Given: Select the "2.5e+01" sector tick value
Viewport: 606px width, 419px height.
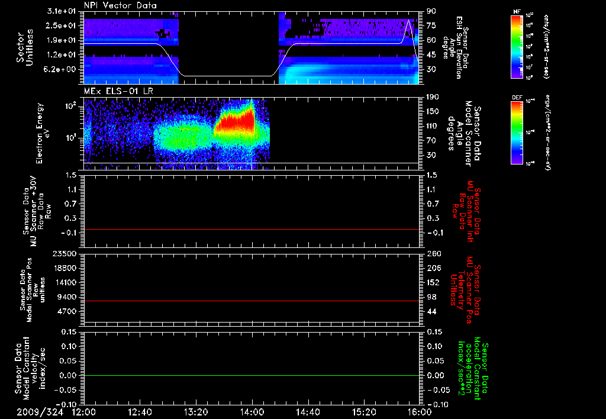Looking at the screenshot, I should coord(61,25).
